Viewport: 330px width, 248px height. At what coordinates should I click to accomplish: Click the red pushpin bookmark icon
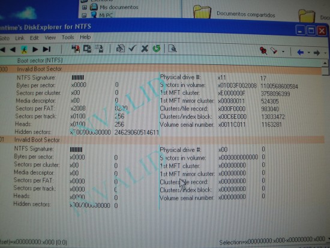click(263, 50)
